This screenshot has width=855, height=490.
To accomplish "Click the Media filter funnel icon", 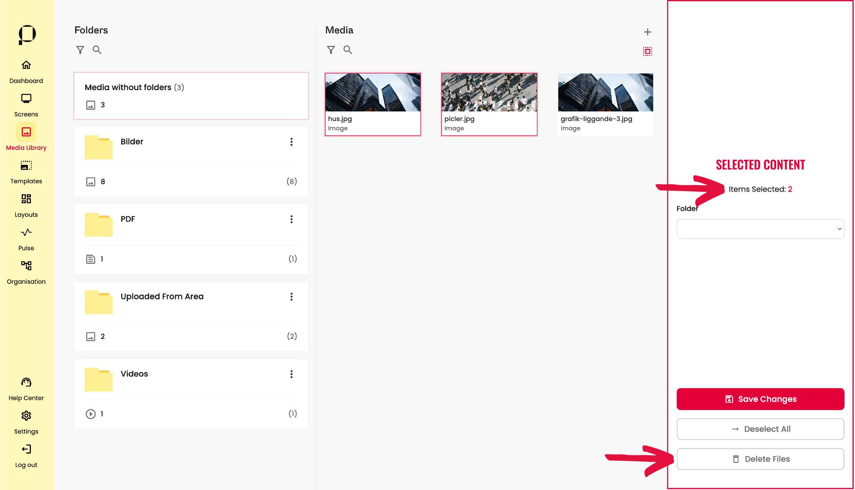I will 331,50.
